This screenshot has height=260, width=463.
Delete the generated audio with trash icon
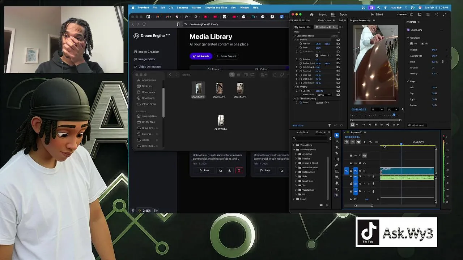pyautogui.click(x=239, y=170)
